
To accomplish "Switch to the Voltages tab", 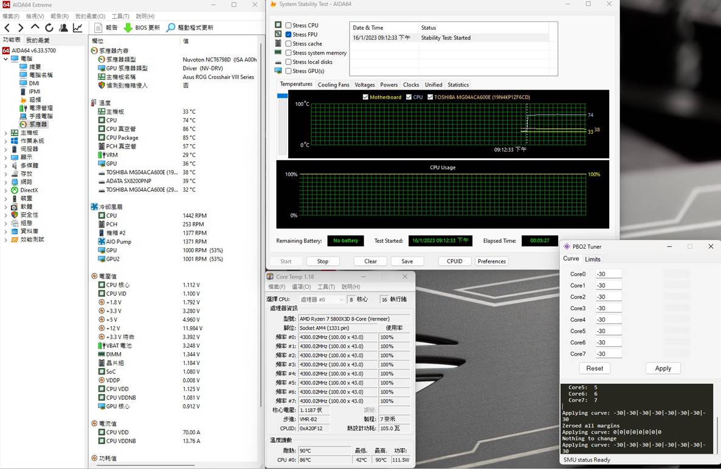I will [x=365, y=85].
